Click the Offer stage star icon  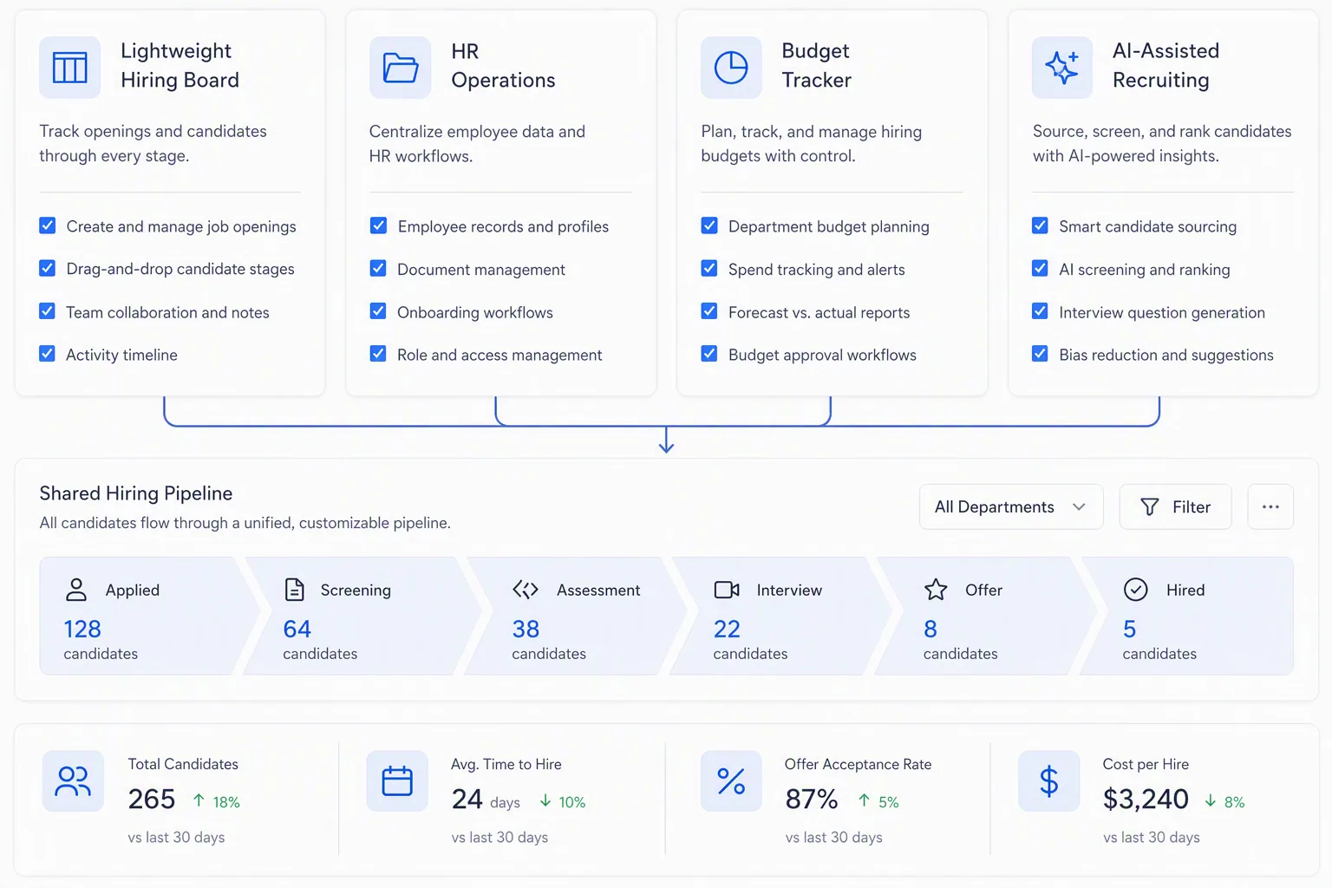[936, 590]
